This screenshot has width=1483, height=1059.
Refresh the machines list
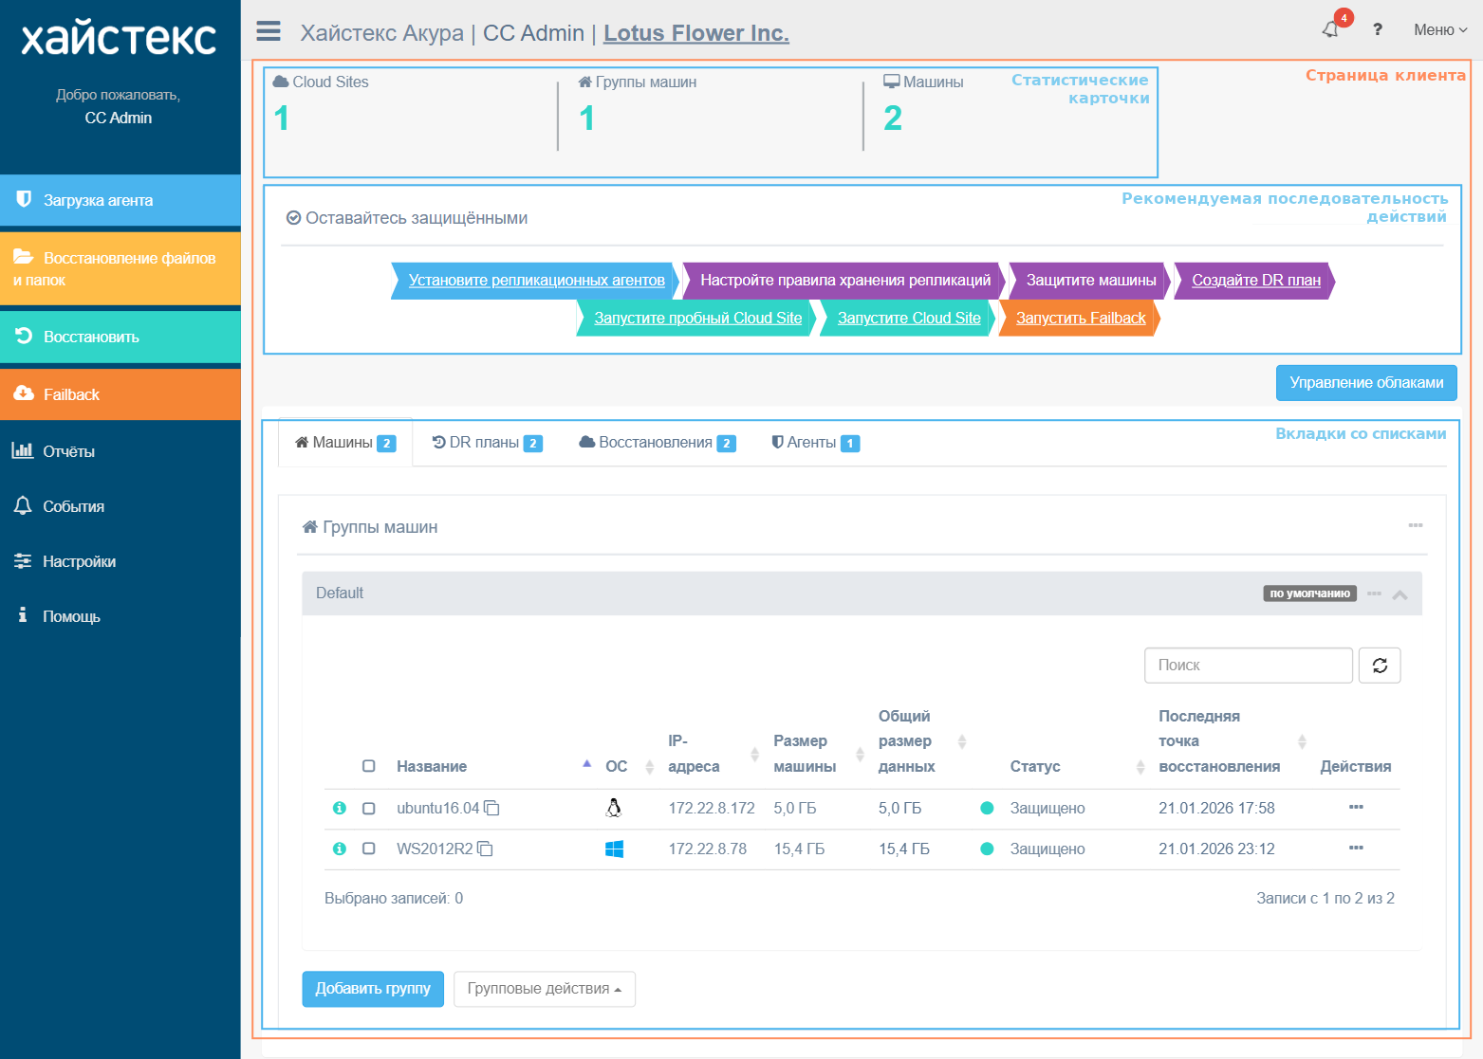(x=1380, y=666)
